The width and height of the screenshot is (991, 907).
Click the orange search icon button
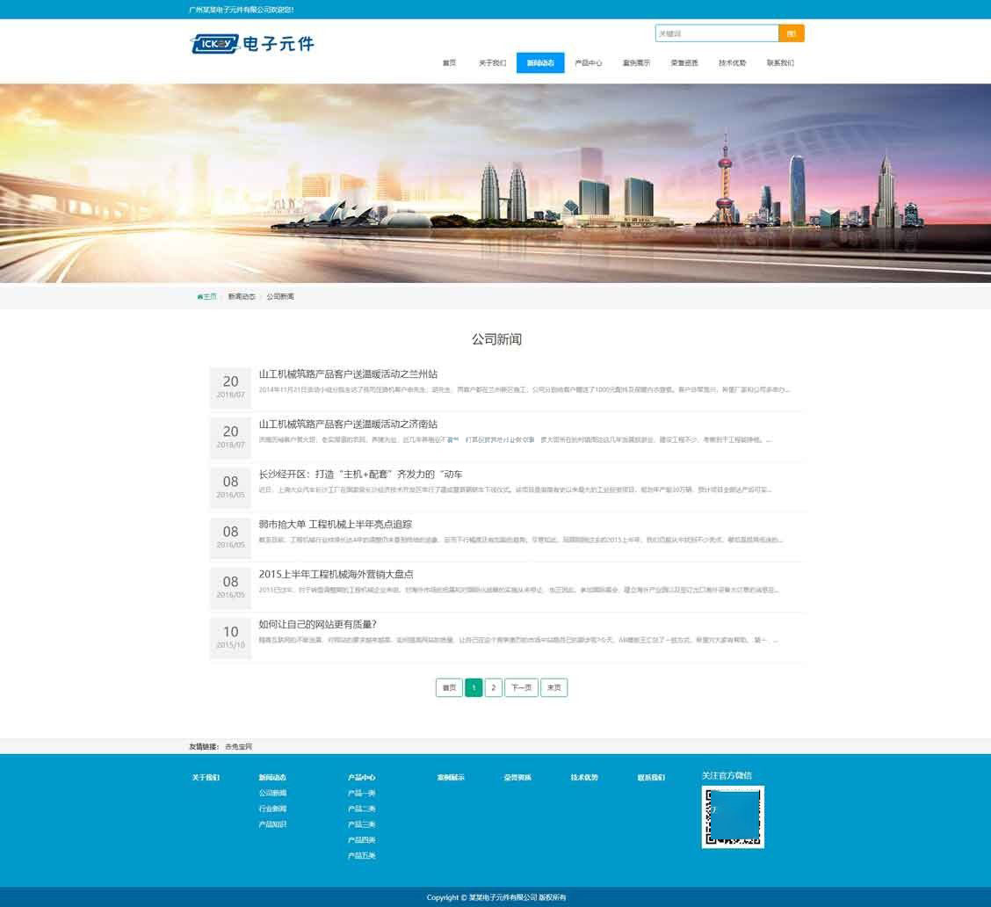[x=790, y=33]
